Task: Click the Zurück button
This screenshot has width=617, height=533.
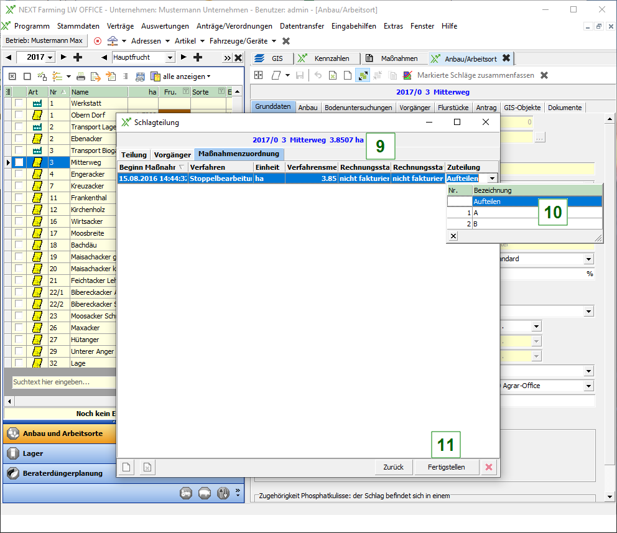Action: [393, 467]
